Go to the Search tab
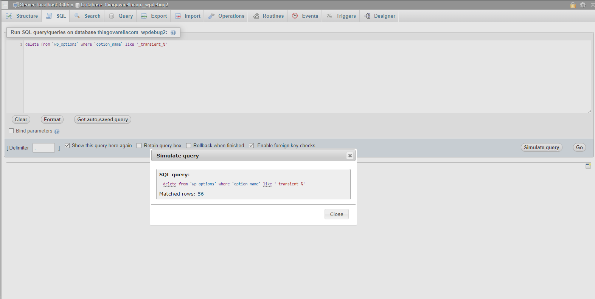The height and width of the screenshot is (299, 595). (87, 16)
